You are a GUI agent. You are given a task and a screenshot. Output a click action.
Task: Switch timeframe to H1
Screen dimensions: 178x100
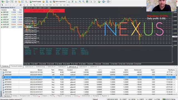tap(54, 5)
